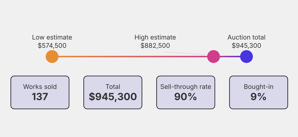
Task: Click the 137 works sold number
Action: point(40,96)
